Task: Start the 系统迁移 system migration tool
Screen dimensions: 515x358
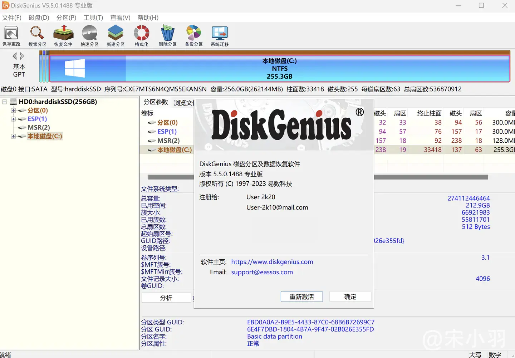Action: tap(220, 36)
